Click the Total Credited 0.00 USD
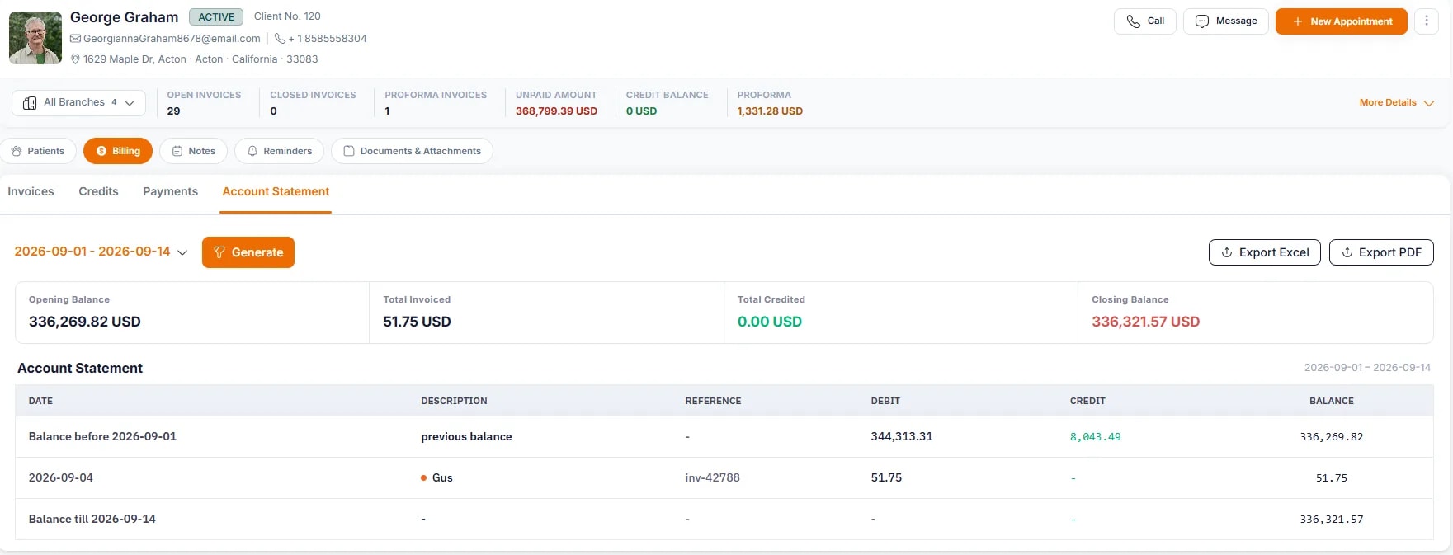Image resolution: width=1453 pixels, height=555 pixels. (770, 322)
